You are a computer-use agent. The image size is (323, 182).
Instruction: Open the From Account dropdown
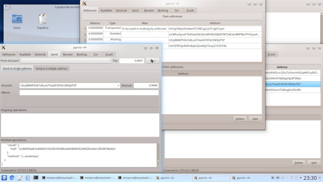point(66,61)
